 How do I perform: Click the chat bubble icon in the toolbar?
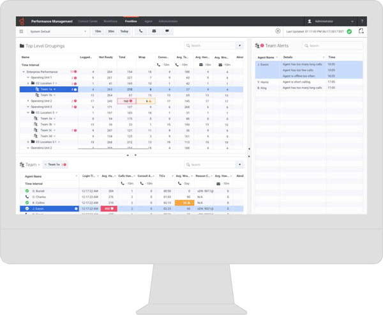click(x=167, y=31)
